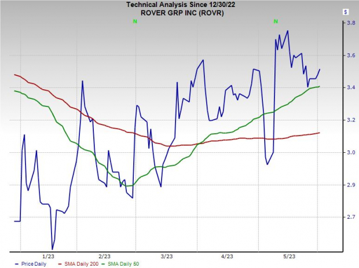Screen dimensions: 359x268
Task: Select the 1/23 date on x-axis
Action: pos(47,256)
